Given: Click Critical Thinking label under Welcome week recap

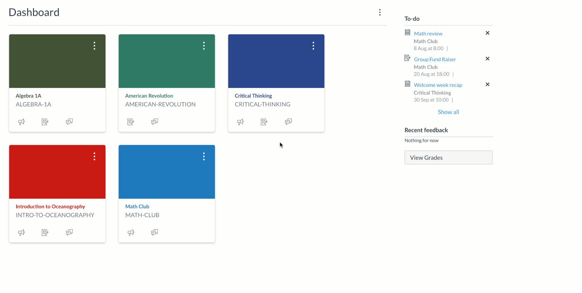Looking at the screenshot, I should (432, 93).
